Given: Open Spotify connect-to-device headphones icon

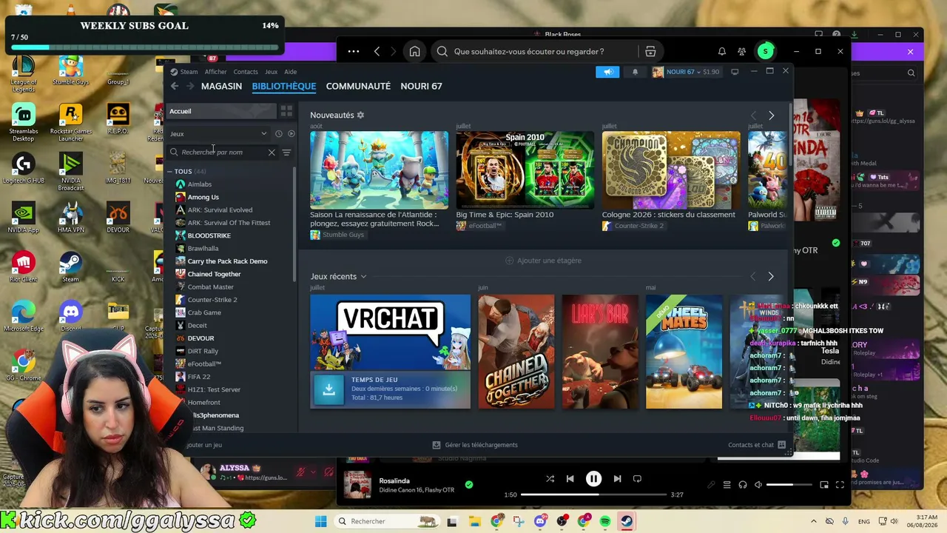Looking at the screenshot, I should [743, 485].
